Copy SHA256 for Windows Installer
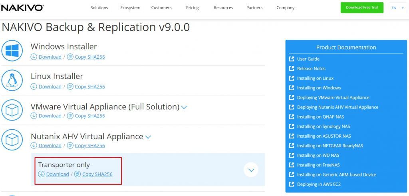Image resolution: width=409 pixels, height=196 pixels. [x=90, y=57]
